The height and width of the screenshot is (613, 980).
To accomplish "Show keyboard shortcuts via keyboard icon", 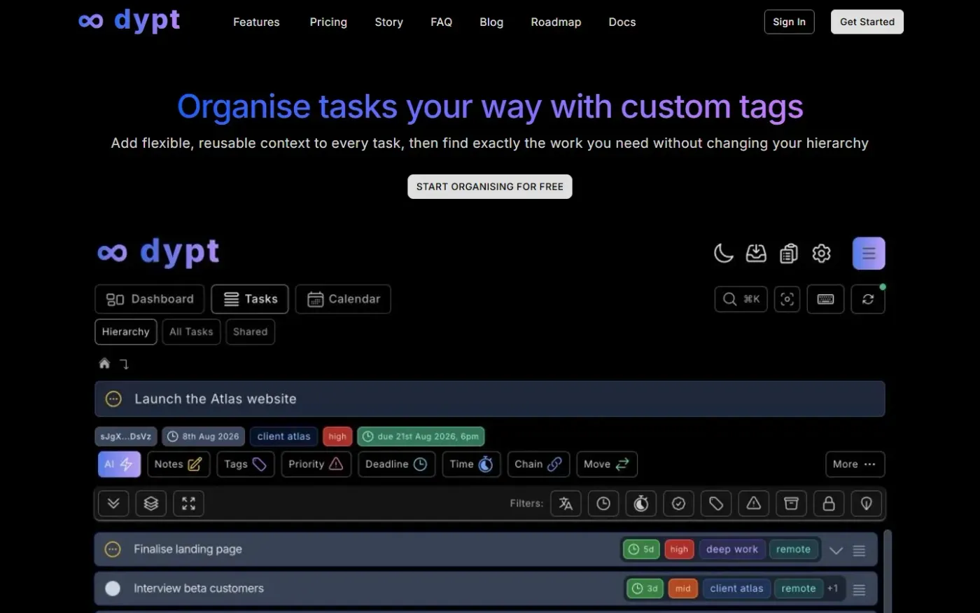I will click(825, 299).
